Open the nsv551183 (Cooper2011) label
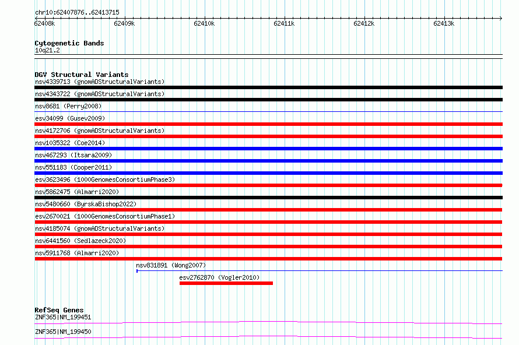The height and width of the screenshot is (345, 519). coord(73,167)
